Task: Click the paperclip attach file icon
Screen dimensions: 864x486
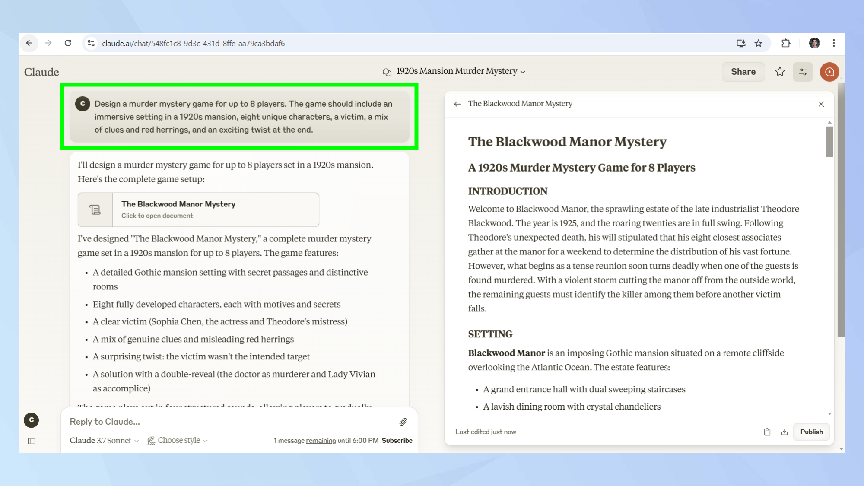Action: 403,422
